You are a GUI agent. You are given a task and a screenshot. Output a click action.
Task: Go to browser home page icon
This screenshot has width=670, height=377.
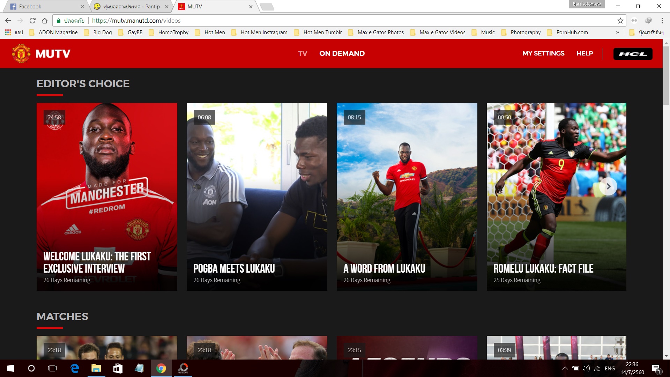[x=45, y=21]
